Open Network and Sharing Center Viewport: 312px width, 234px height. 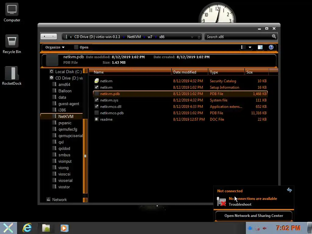click(254, 216)
